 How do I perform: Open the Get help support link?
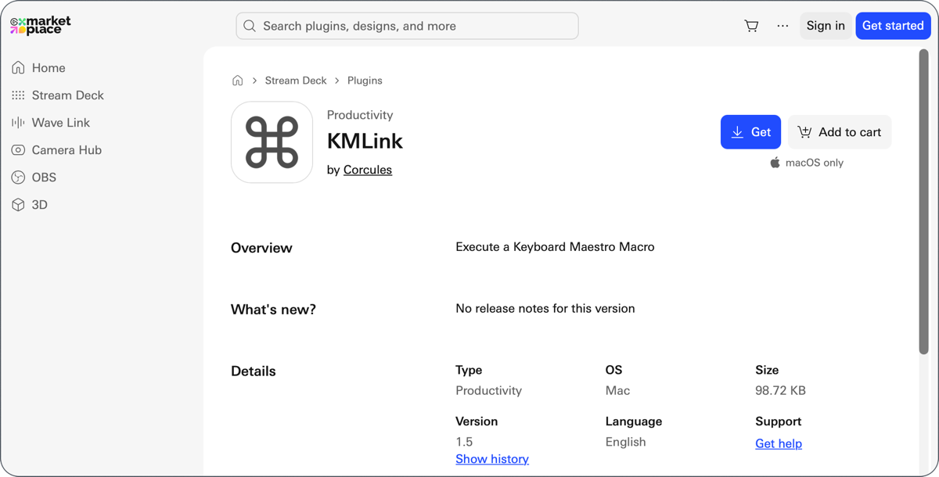tap(779, 443)
